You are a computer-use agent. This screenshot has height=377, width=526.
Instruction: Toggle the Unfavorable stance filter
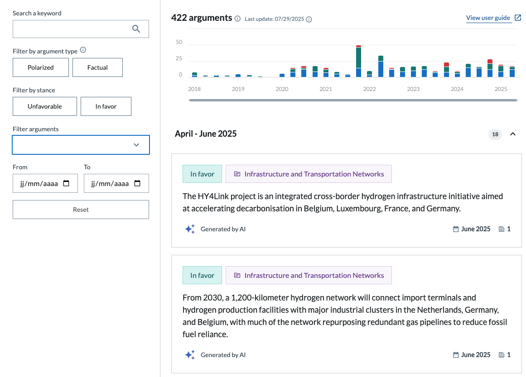(x=45, y=106)
